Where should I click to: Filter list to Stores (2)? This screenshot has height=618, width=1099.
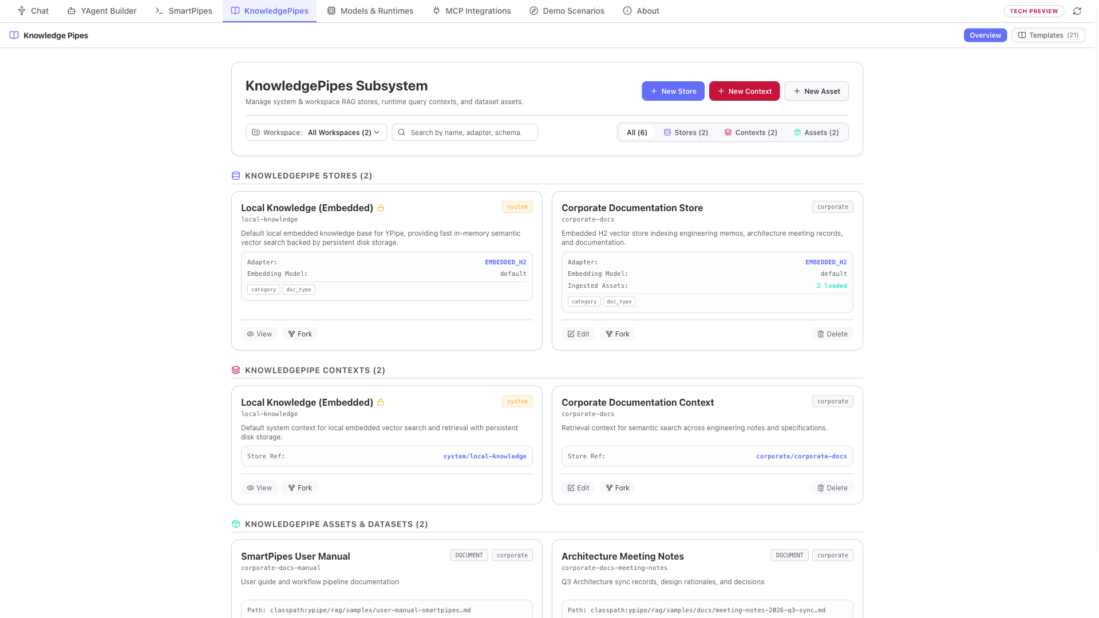pos(686,133)
